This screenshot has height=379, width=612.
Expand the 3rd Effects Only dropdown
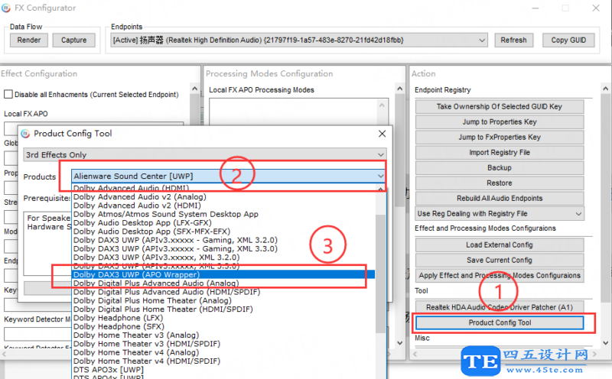click(x=381, y=154)
